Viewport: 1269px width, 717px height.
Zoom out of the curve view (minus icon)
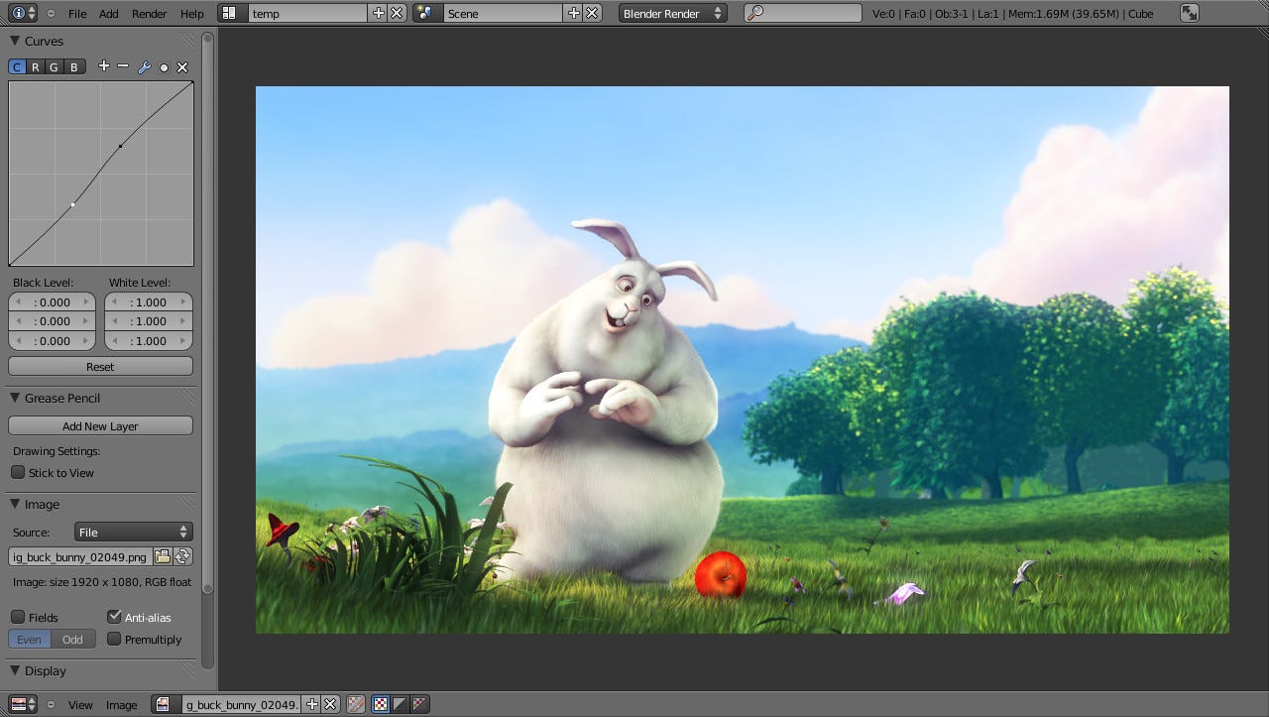(122, 66)
